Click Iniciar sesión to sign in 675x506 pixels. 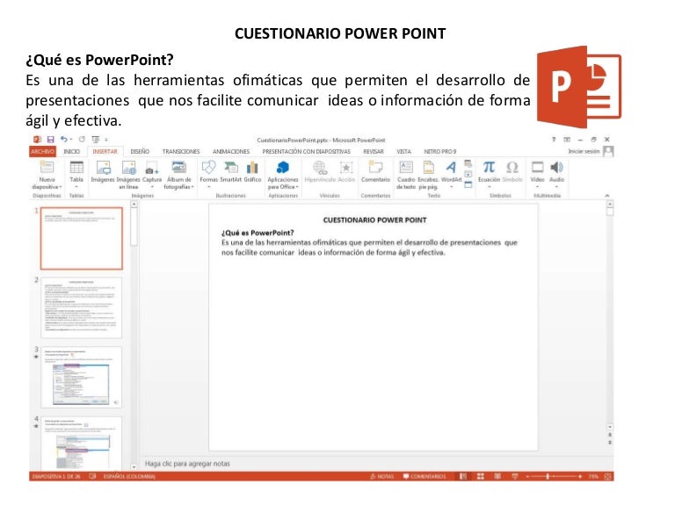tap(584, 151)
